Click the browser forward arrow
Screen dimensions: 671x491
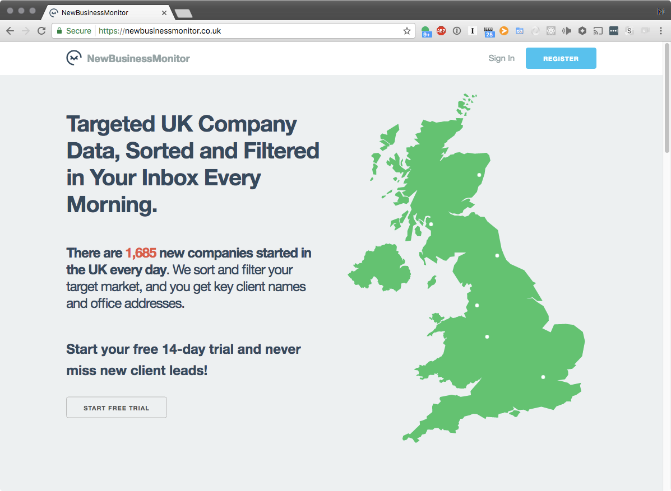coord(26,31)
